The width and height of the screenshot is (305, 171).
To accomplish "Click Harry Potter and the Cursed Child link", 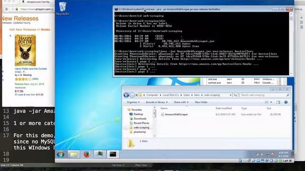I will tap(30, 70).
